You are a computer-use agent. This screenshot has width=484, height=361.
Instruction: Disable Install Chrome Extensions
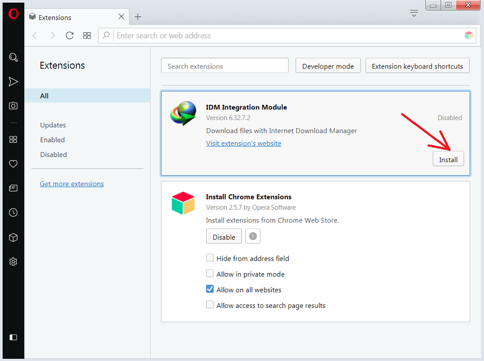pyautogui.click(x=224, y=236)
